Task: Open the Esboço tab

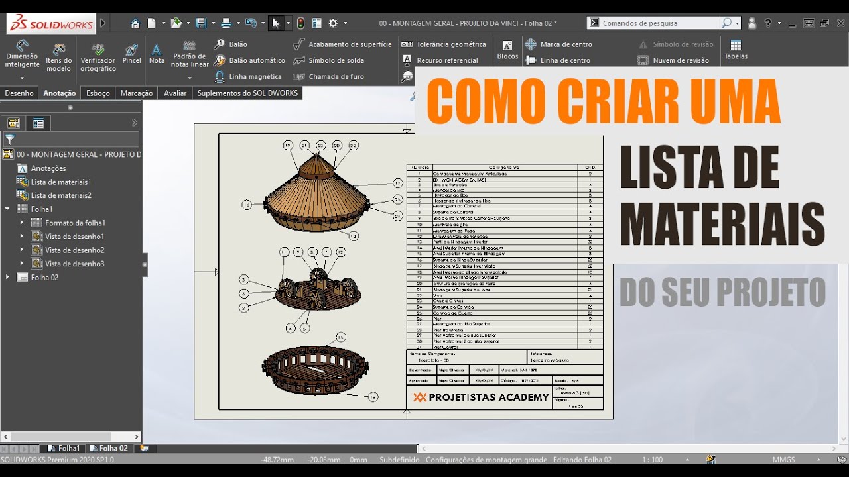Action: pos(98,93)
